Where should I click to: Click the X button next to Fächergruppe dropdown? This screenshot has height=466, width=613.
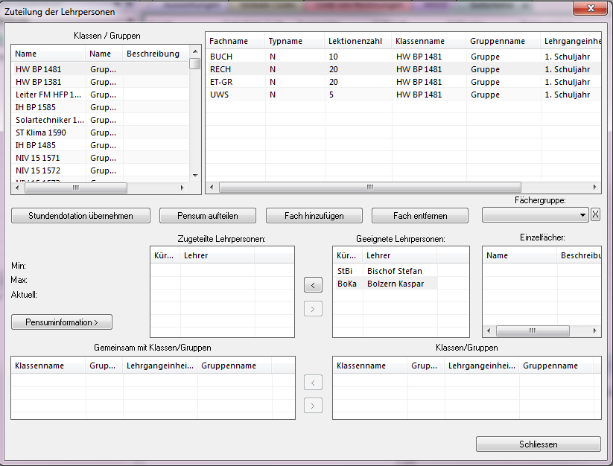[x=595, y=215]
